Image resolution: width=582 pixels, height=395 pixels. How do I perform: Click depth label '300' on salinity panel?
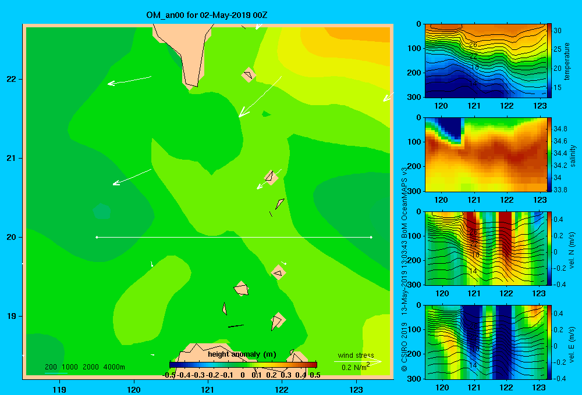click(414, 191)
